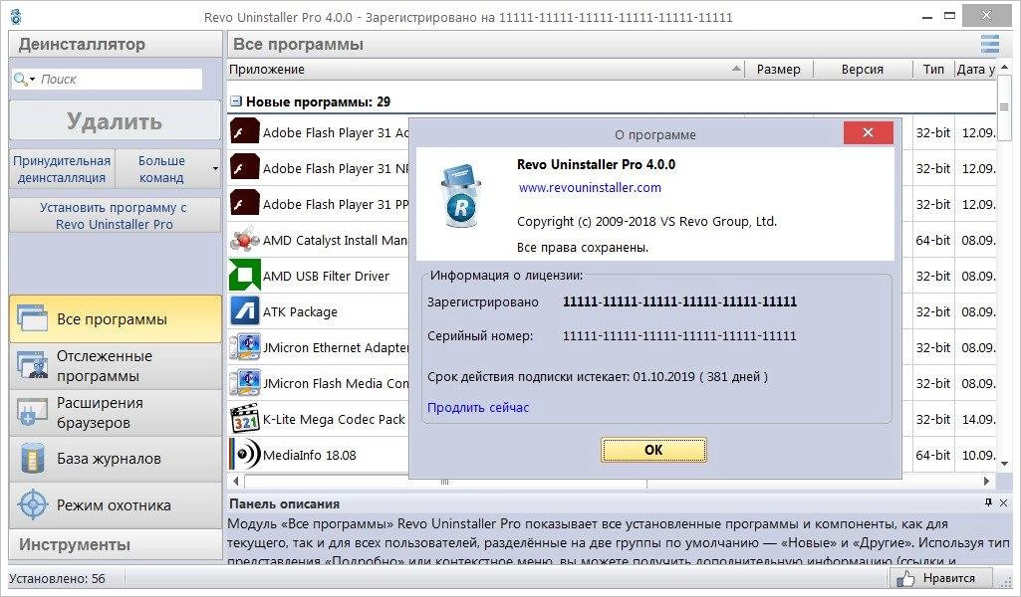Click Установить программу с Revo Uninstaller Pro
The width and height of the screenshot is (1021, 597).
(x=116, y=215)
